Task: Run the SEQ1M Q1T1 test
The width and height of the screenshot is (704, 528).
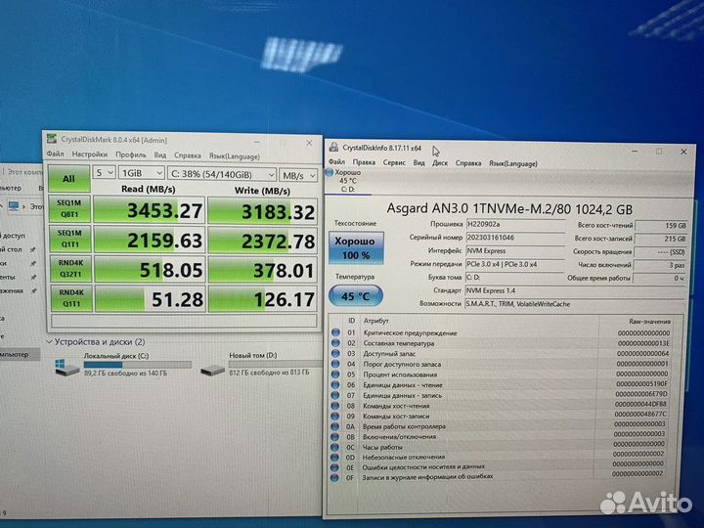Action: point(70,239)
